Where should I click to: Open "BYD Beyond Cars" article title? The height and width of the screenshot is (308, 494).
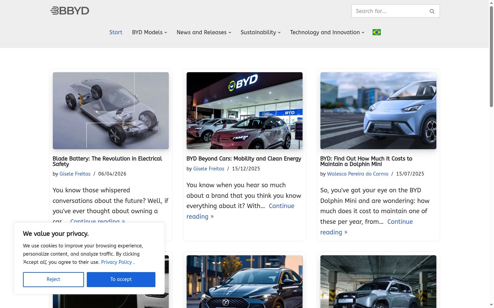tap(244, 158)
